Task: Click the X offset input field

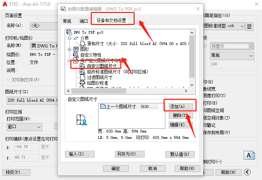Action: [26, 147]
